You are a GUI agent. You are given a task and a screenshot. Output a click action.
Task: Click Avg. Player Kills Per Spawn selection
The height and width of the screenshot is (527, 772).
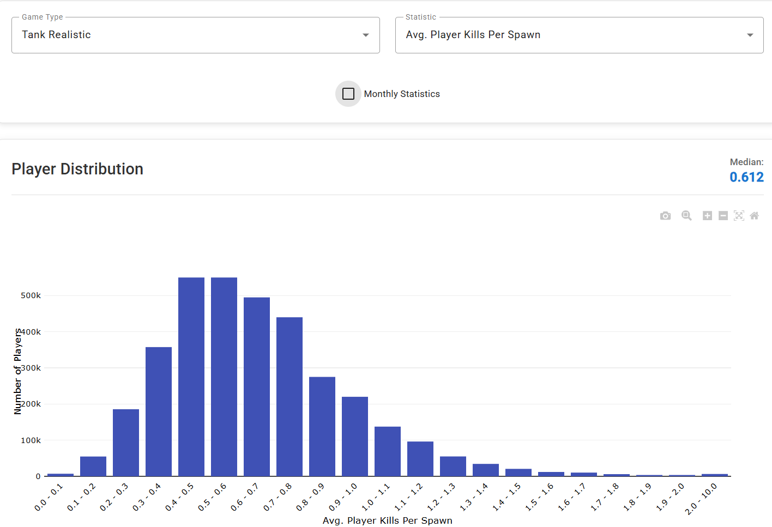(x=473, y=35)
